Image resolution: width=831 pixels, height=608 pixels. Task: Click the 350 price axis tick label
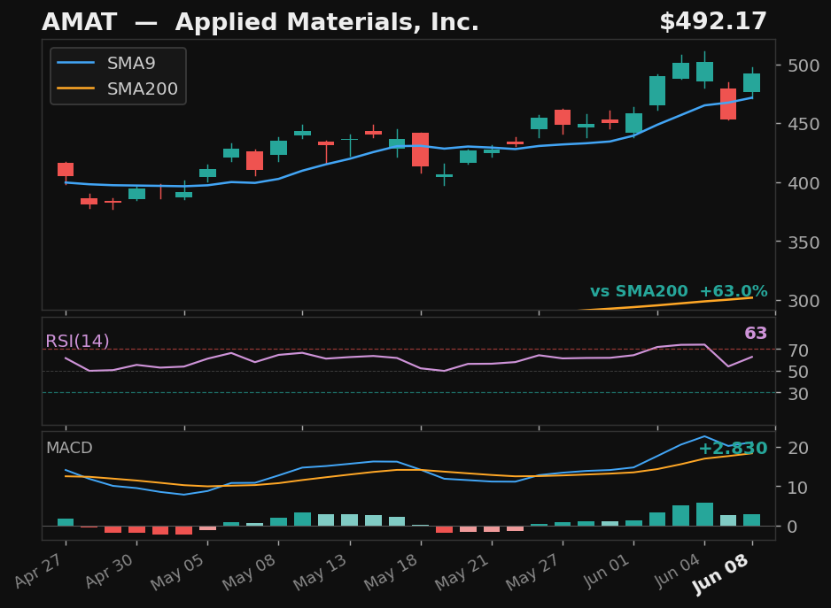(804, 242)
